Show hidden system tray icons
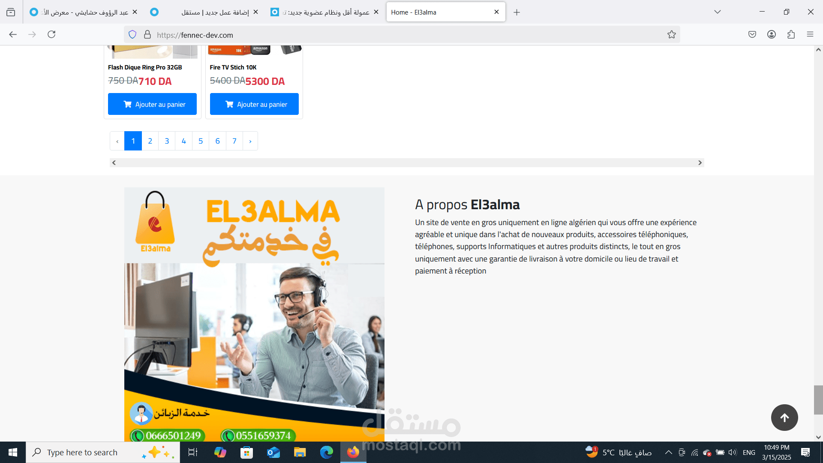Viewport: 823px width, 463px height. click(668, 452)
